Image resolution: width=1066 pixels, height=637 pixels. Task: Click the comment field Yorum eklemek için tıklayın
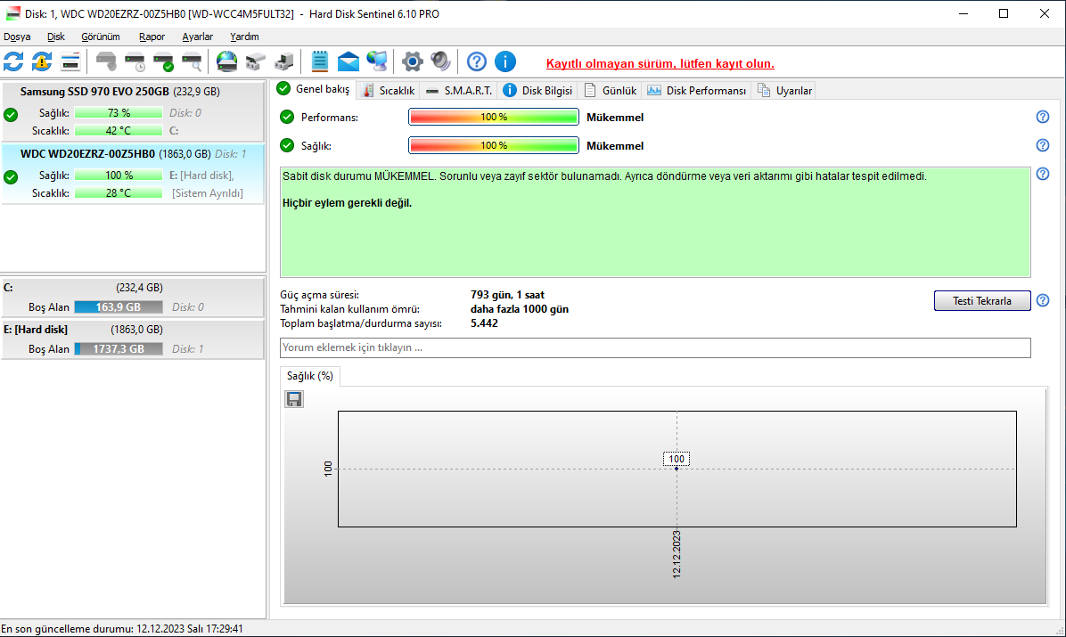click(x=655, y=347)
